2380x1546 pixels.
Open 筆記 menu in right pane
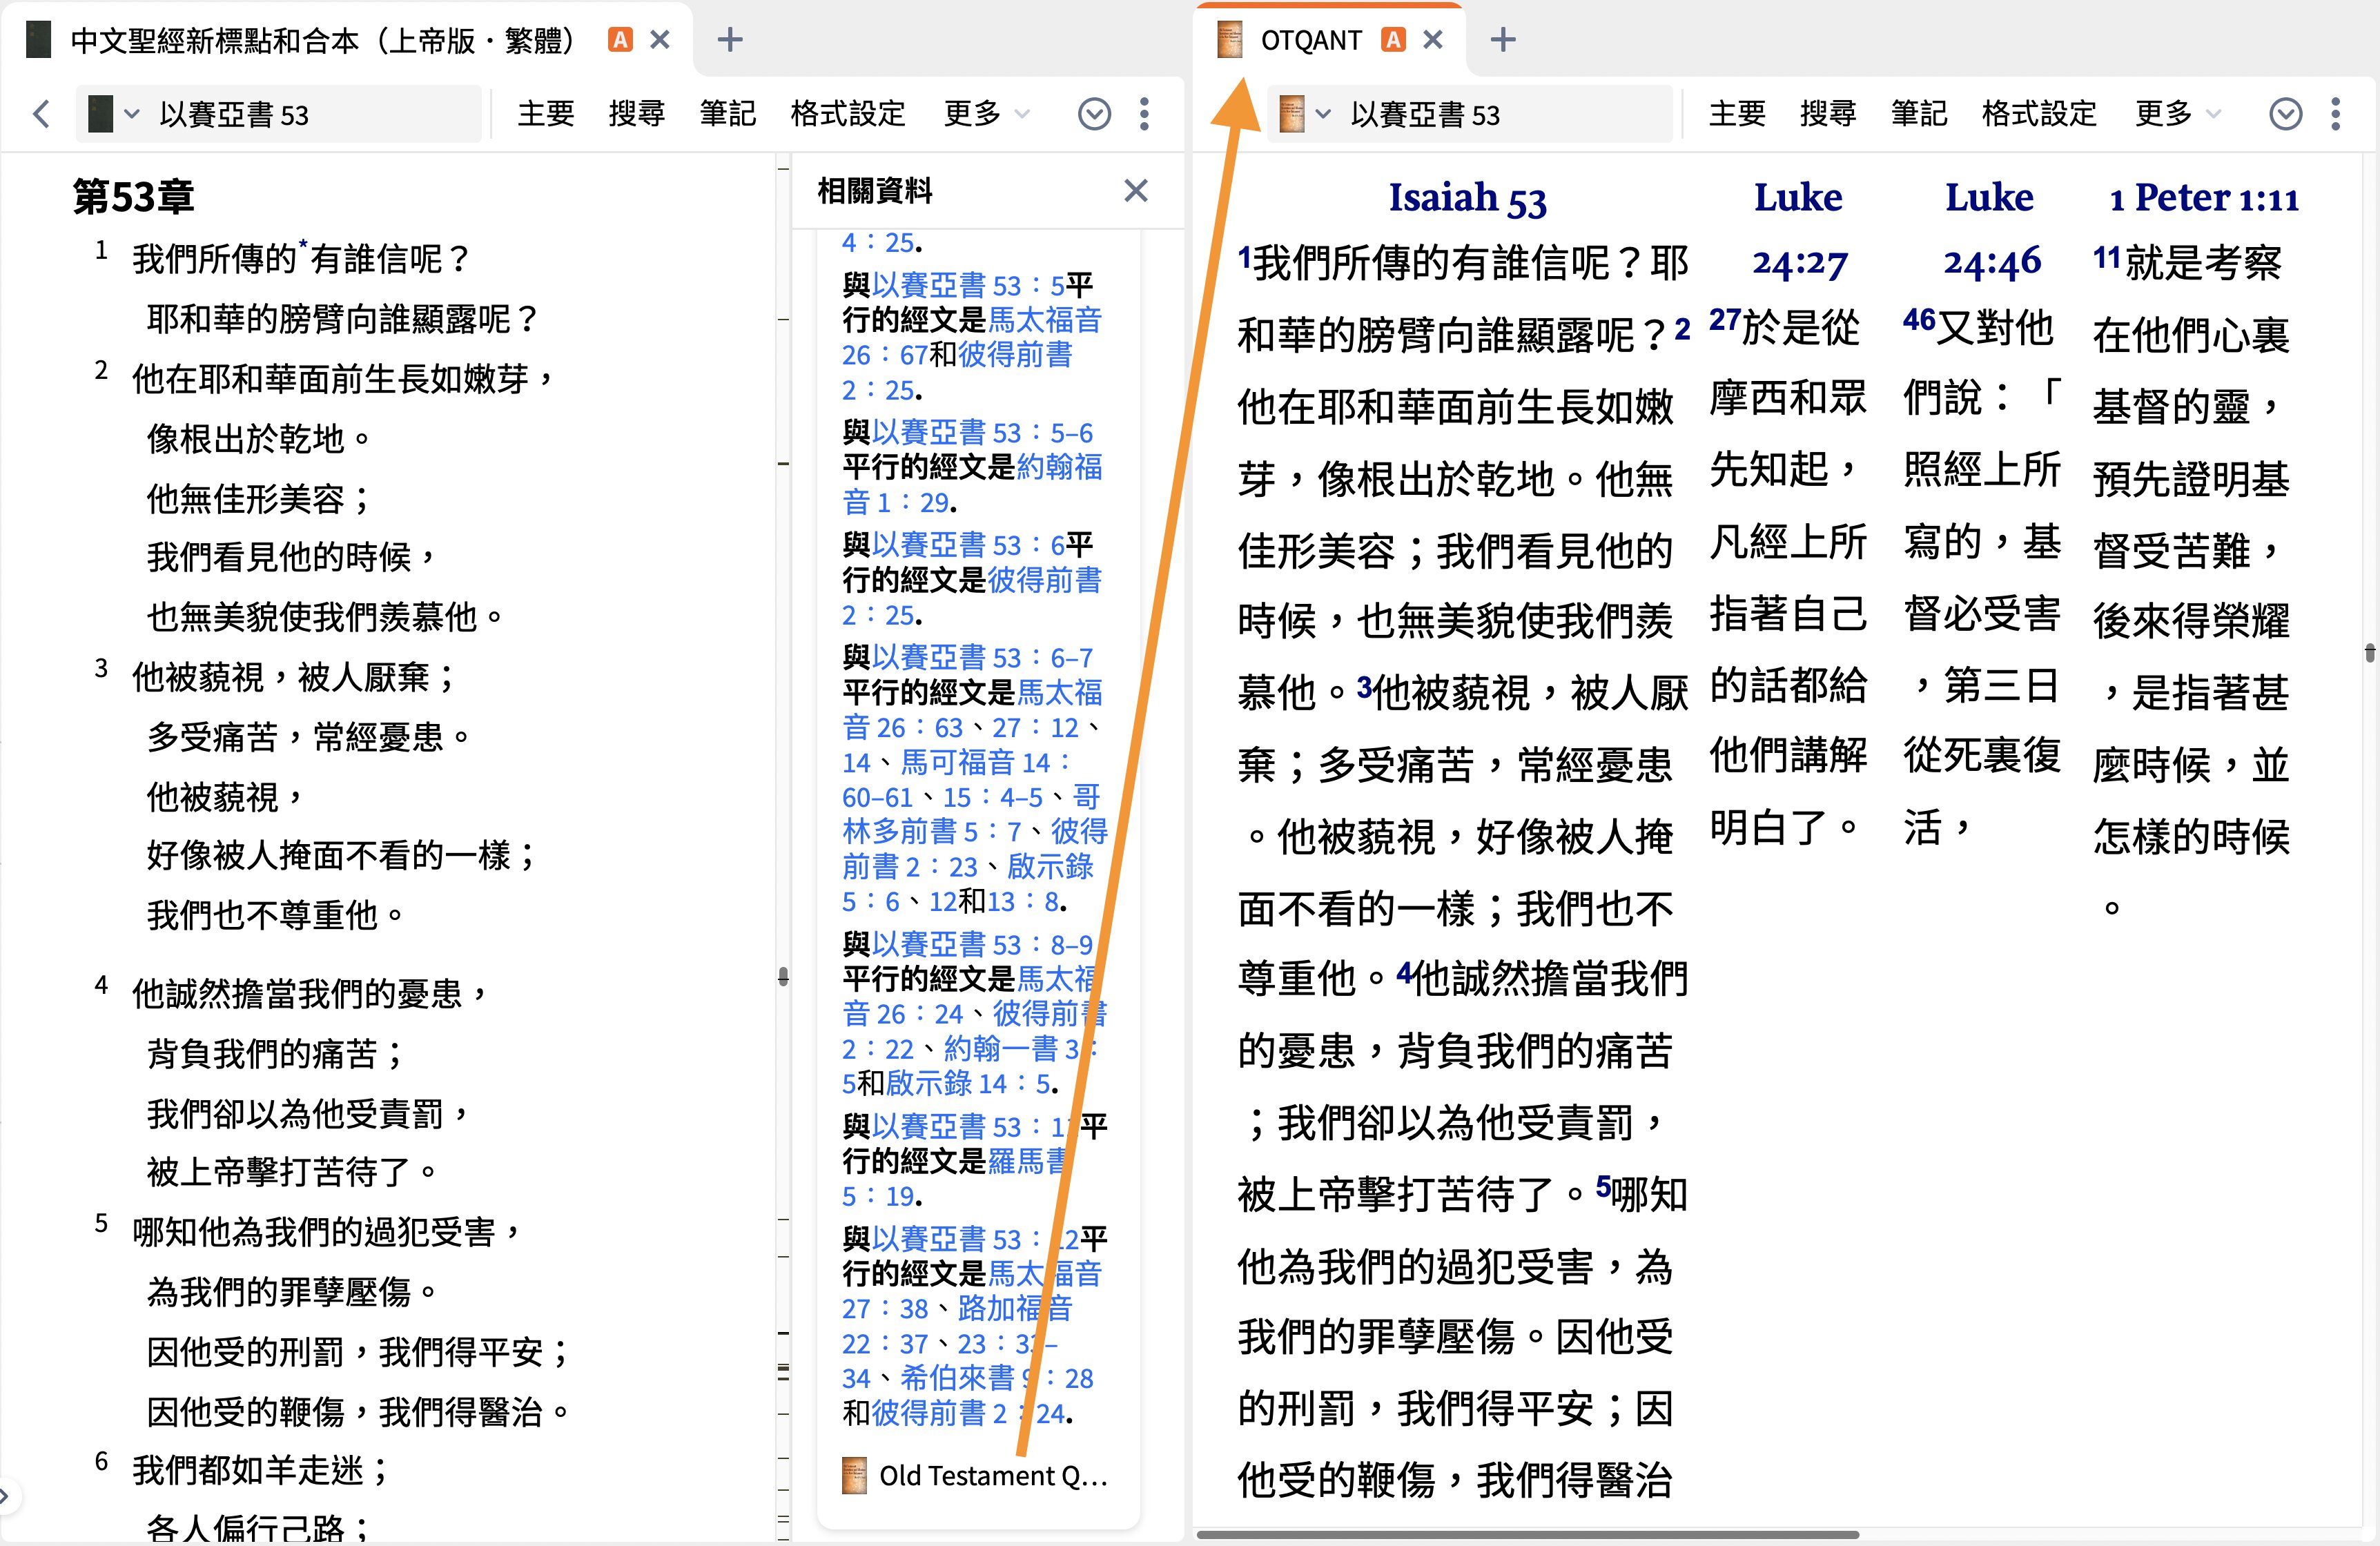point(1920,114)
